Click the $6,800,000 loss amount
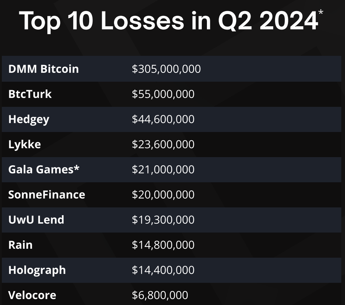 tap(160, 295)
